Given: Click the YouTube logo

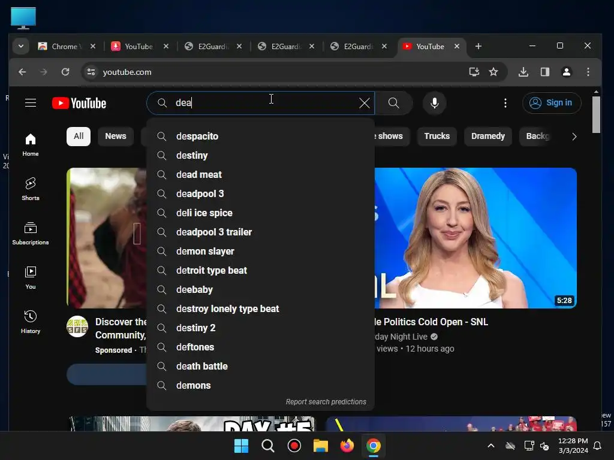Looking at the screenshot, I should click(x=79, y=103).
